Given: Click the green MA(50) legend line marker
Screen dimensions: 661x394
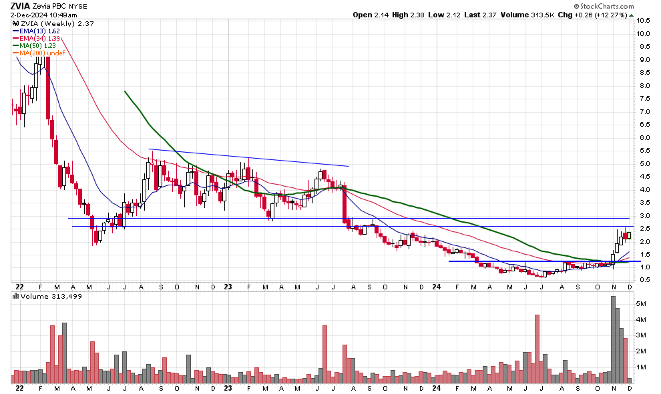Looking at the screenshot, I should coord(15,46).
